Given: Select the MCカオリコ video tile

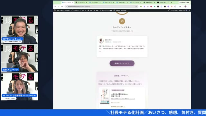Looking at the screenshot, I should pos(20,86).
